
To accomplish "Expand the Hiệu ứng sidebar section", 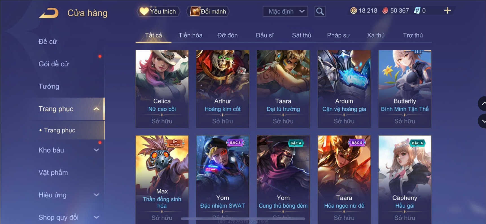I will tap(96, 195).
